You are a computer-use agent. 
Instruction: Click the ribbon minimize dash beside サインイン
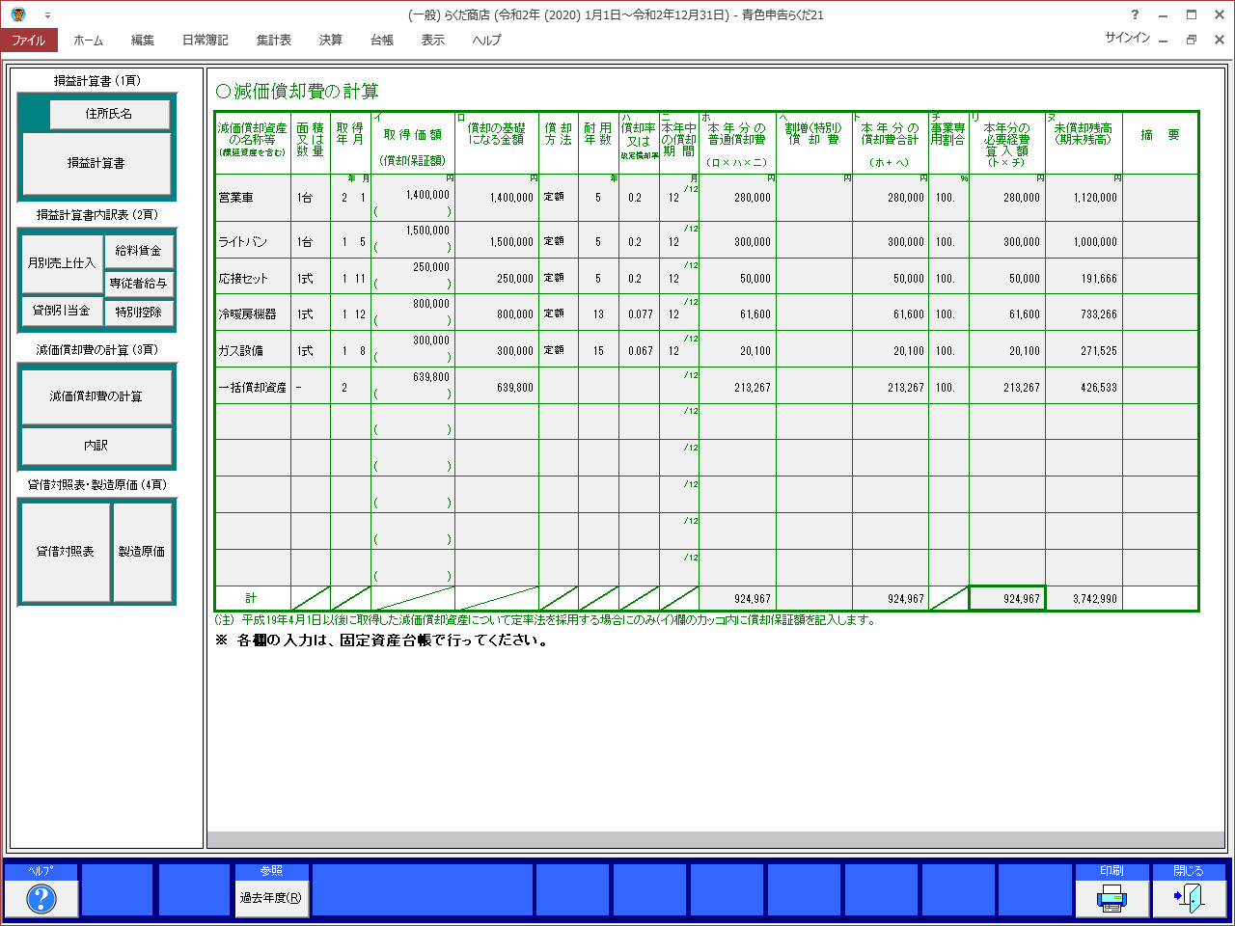click(x=1164, y=41)
